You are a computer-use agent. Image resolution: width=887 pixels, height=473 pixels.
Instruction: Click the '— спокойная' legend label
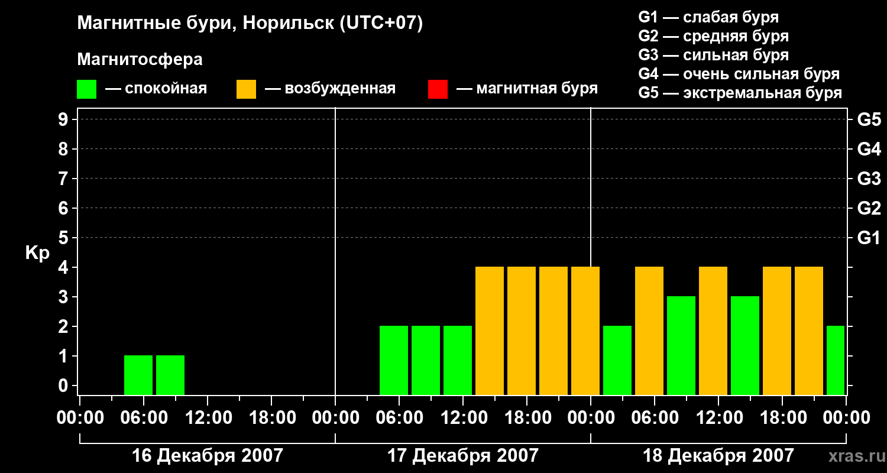(156, 89)
